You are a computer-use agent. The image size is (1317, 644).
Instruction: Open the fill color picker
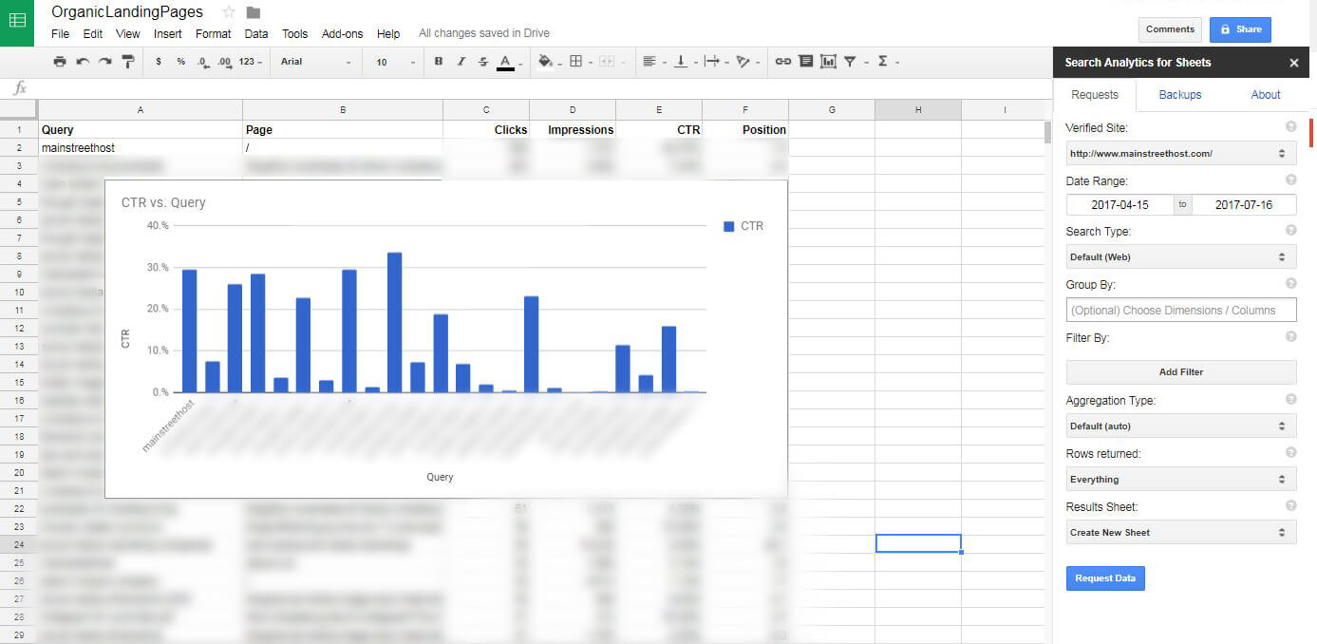point(546,62)
